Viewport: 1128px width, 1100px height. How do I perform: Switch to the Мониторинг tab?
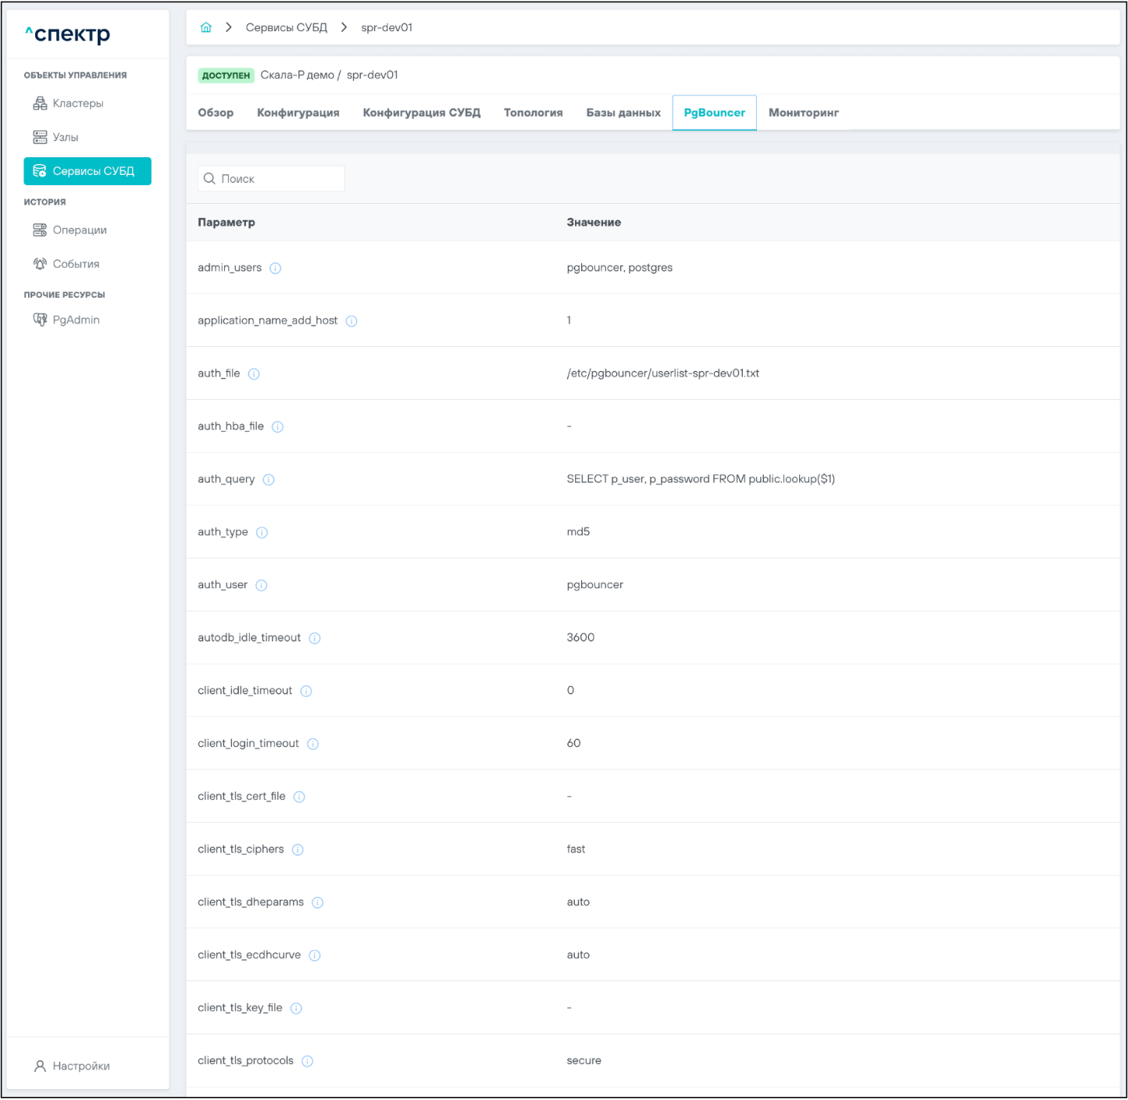(803, 112)
